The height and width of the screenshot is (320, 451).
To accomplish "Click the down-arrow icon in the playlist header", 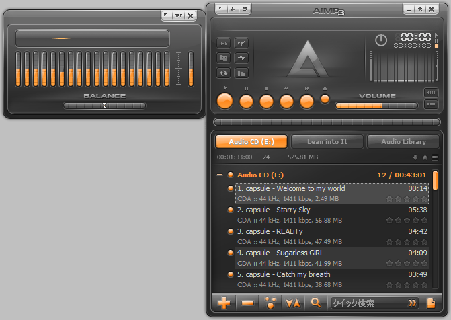I will [x=415, y=157].
